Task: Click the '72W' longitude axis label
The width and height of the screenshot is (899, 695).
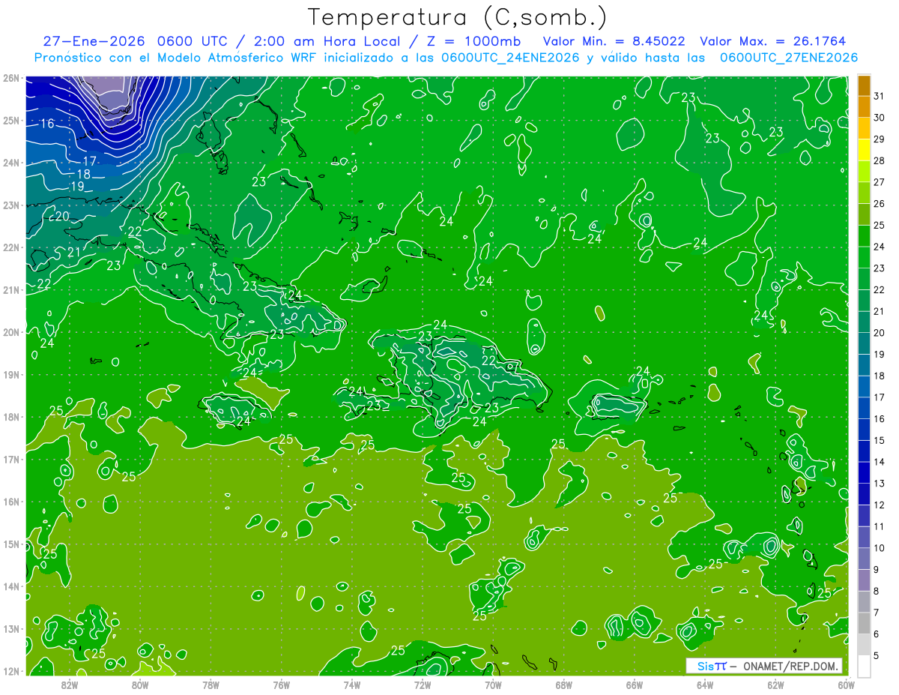Action: pos(423,684)
